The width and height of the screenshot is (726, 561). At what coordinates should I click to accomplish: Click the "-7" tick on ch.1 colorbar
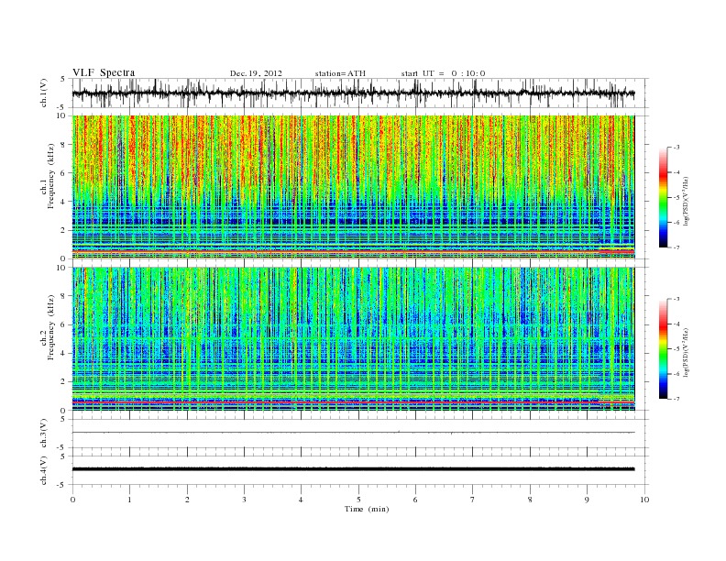[676, 247]
